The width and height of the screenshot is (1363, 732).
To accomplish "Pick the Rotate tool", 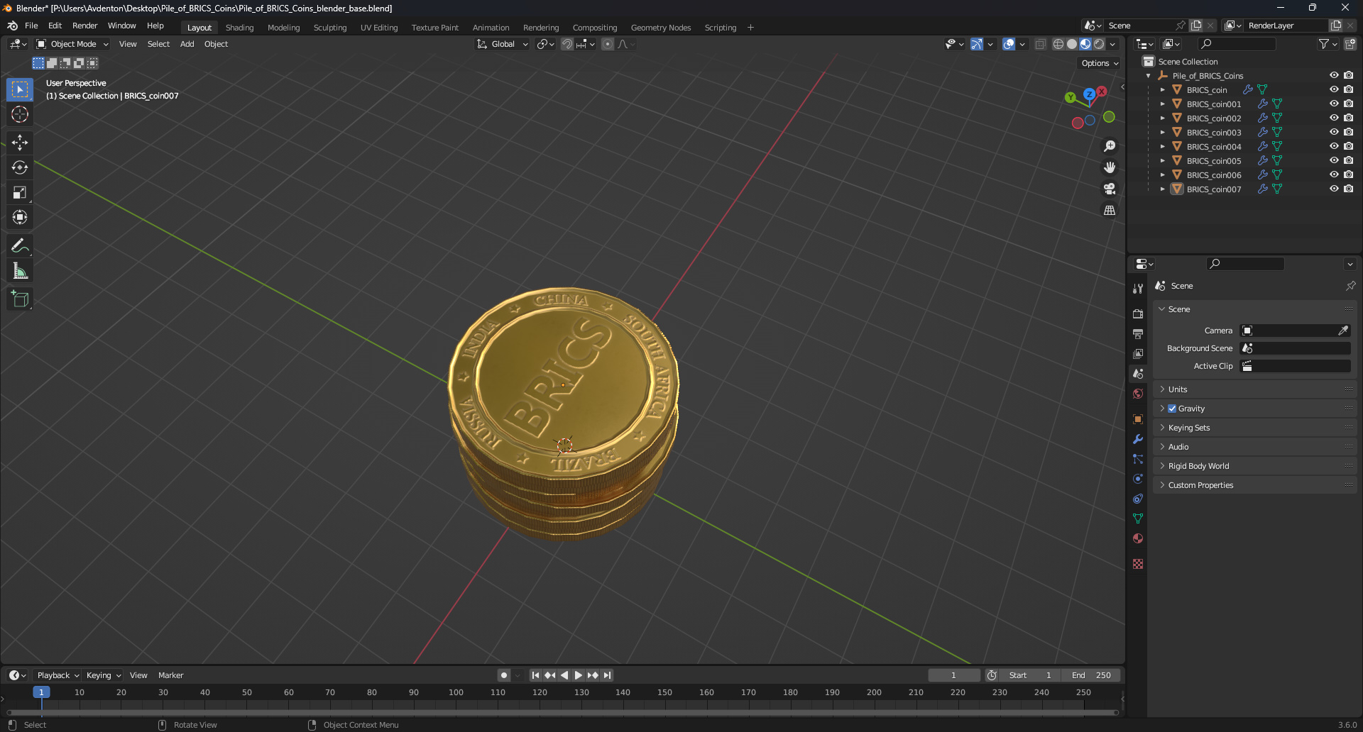I will [20, 167].
